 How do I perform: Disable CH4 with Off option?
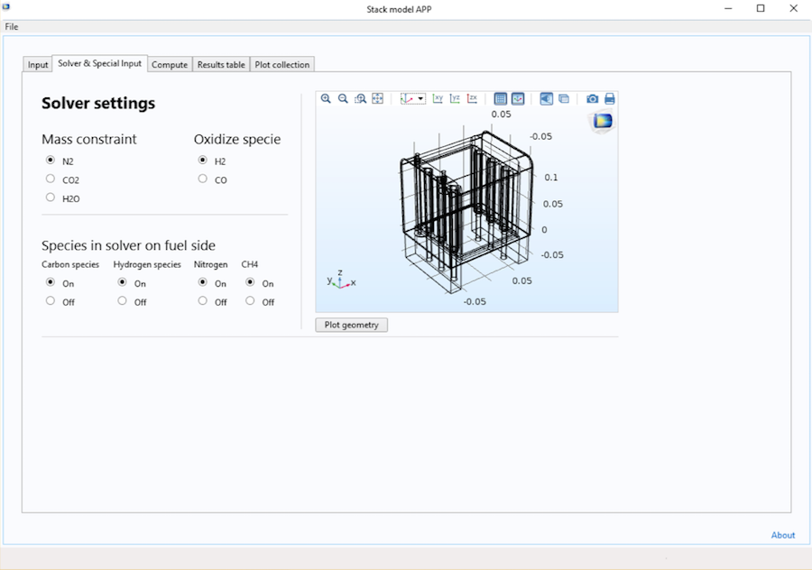[250, 301]
